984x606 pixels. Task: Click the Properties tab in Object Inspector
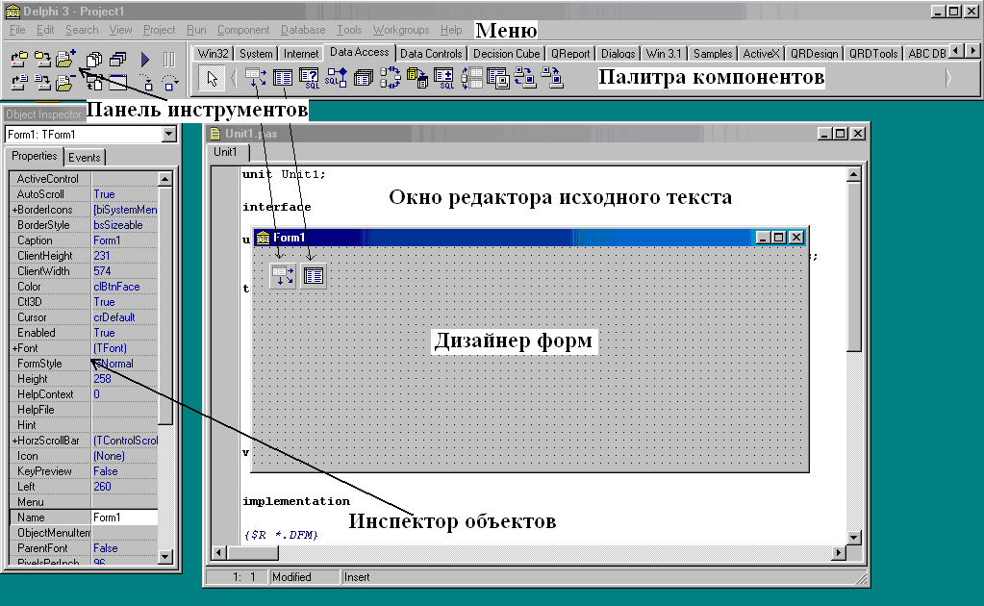pyautogui.click(x=35, y=156)
